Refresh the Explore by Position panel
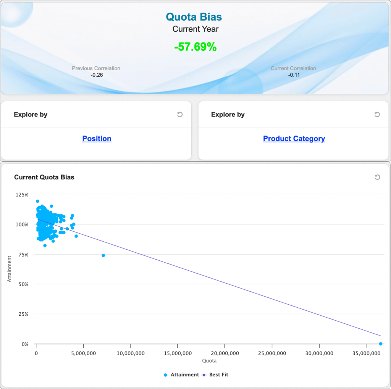391x389 pixels. [180, 115]
